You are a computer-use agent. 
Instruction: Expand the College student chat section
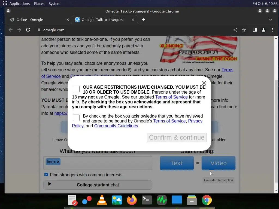click(x=98, y=185)
